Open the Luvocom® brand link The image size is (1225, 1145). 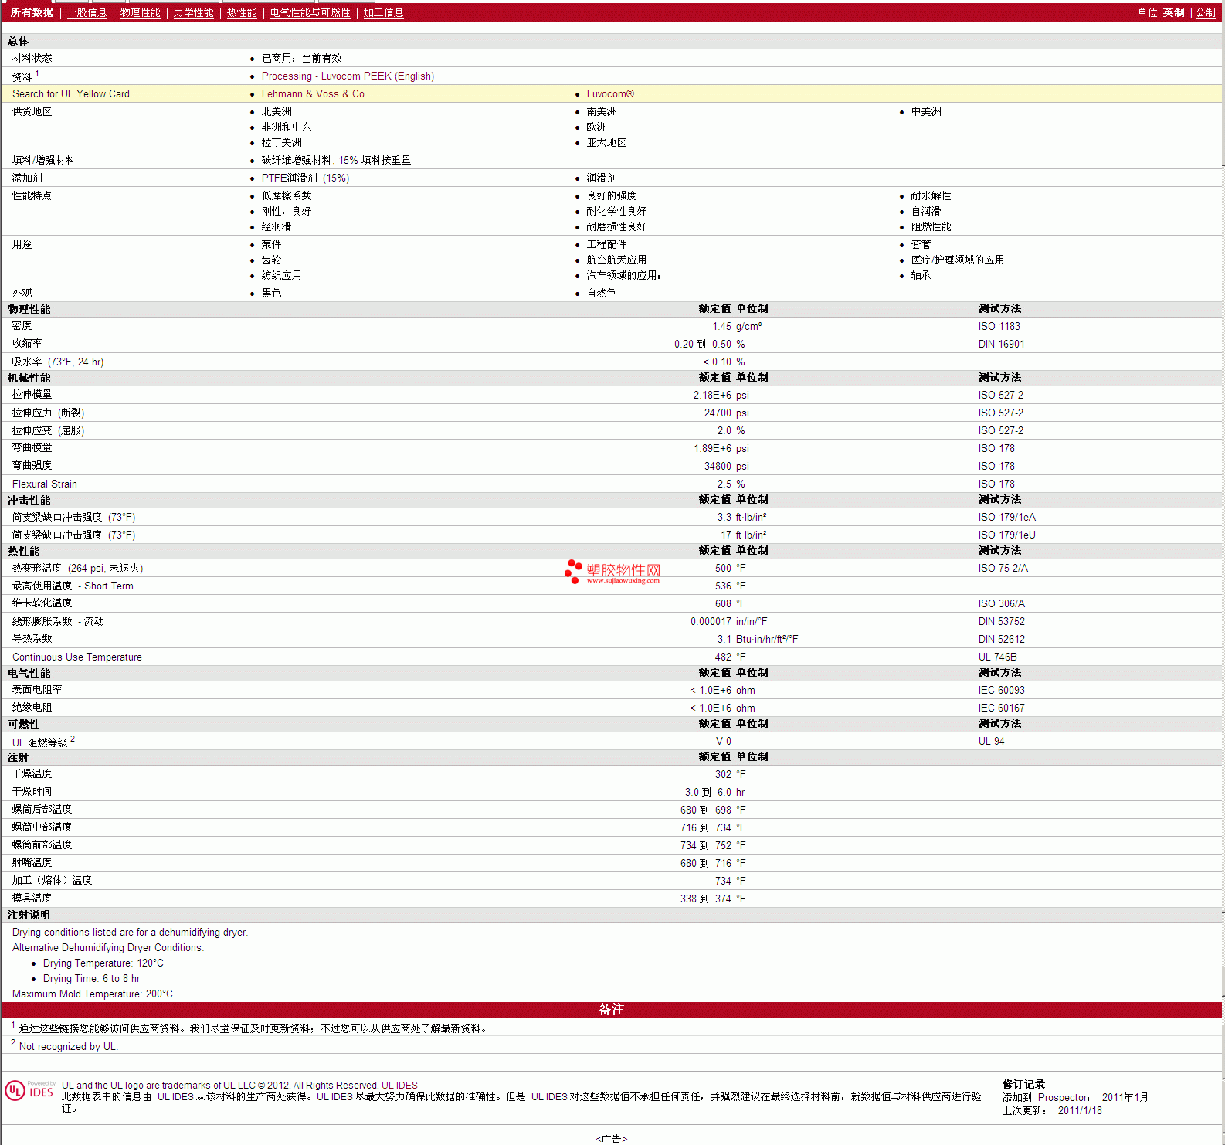coord(609,94)
